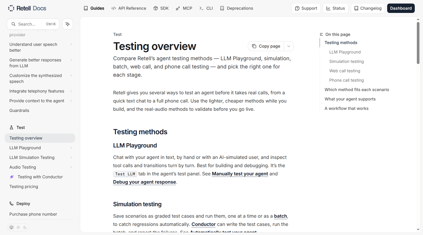
Task: Click the Changelog book icon
Action: (x=356, y=8)
